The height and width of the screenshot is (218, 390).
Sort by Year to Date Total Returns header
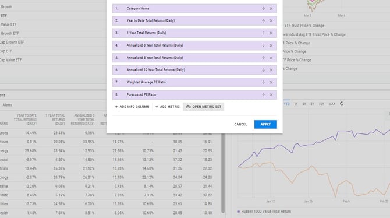[x=25, y=119]
